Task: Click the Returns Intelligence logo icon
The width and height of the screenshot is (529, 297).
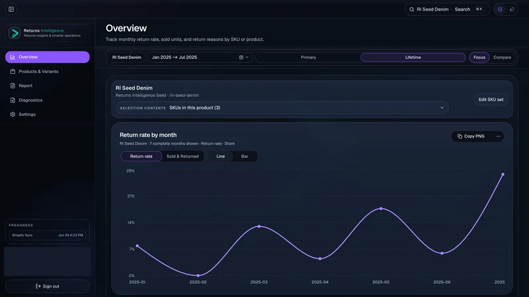Action: point(15,33)
